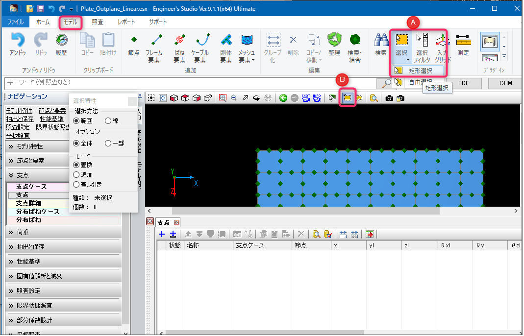
Task: Click the INFO icon in view toolbar
Action: pyautogui.click(x=317, y=98)
